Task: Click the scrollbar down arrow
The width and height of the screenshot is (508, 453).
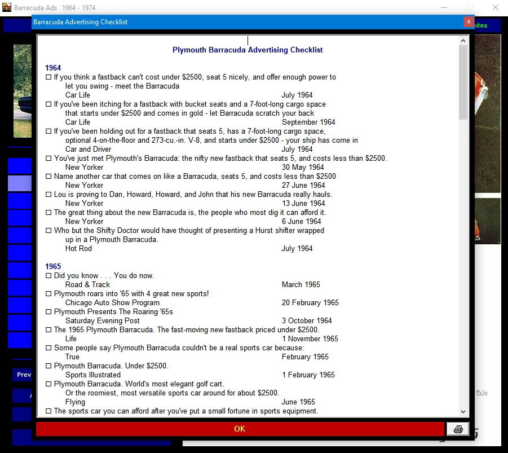Action: point(463,411)
